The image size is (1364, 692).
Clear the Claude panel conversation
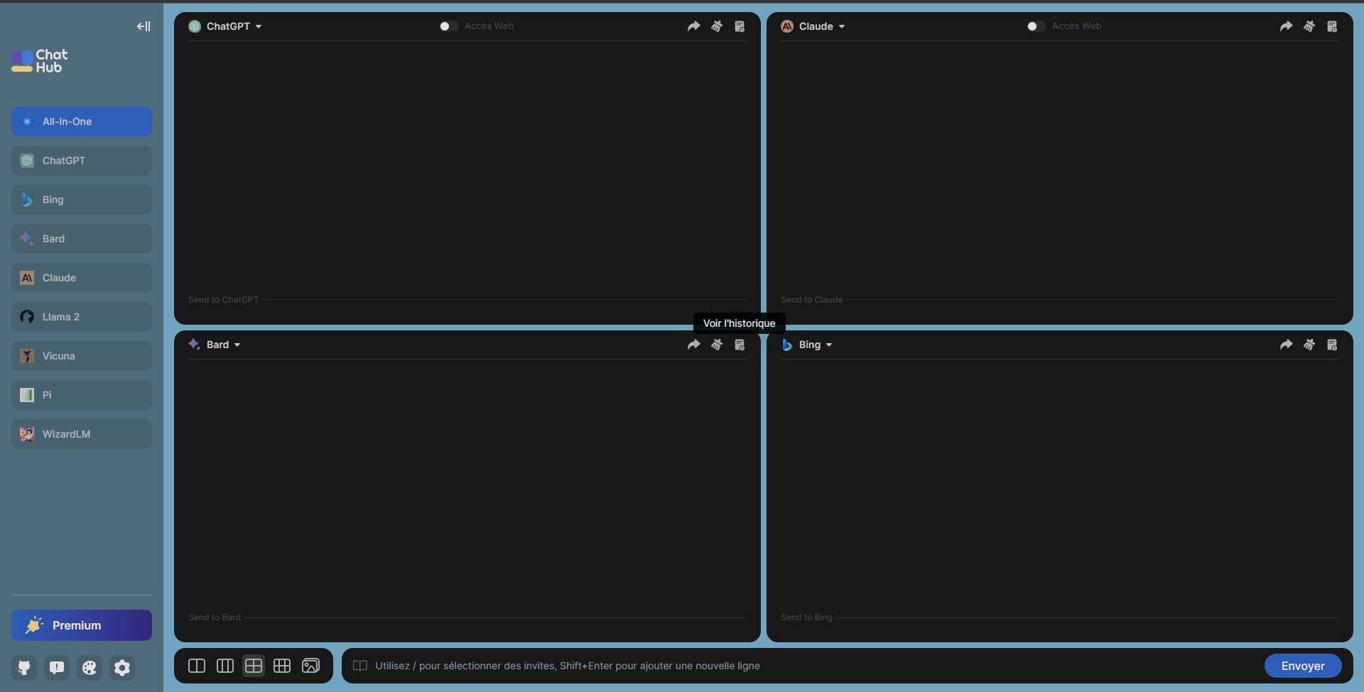coord(1309,26)
